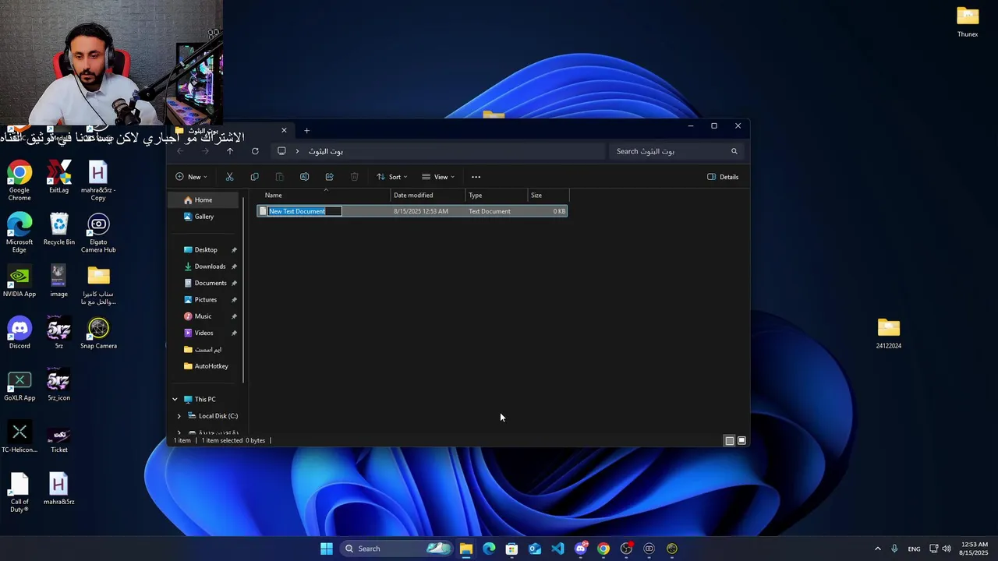The width and height of the screenshot is (998, 561).
Task: Select Gallery in navigation pane
Action: tap(204, 217)
